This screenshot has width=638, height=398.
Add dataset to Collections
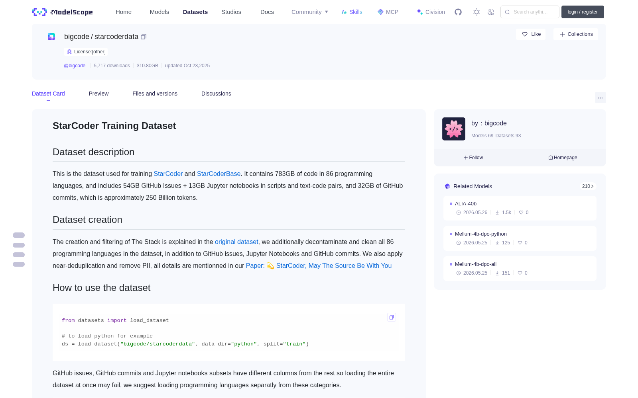click(576, 34)
